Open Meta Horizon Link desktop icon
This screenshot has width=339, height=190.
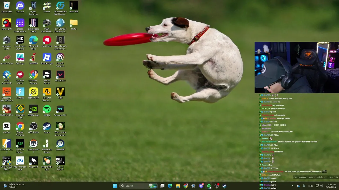[x=20, y=163]
